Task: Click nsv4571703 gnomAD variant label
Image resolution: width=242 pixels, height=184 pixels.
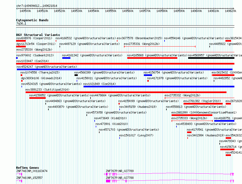Action: click(x=129, y=130)
